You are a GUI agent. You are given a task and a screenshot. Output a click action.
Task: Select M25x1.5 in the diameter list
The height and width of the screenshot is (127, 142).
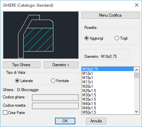108,91
